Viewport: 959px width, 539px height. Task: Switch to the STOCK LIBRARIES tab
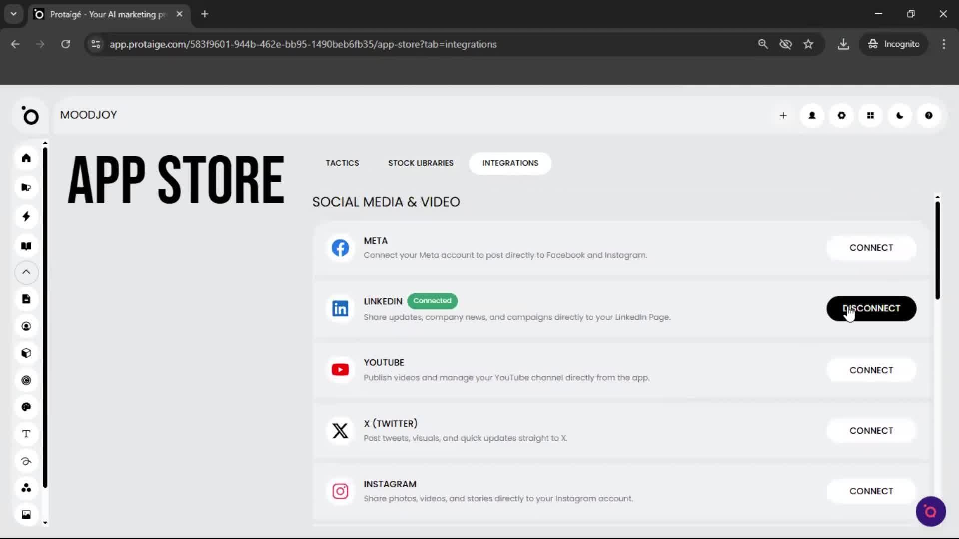[x=420, y=163]
